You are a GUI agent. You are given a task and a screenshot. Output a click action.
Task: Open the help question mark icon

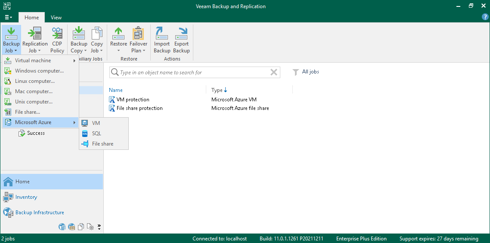[485, 17]
